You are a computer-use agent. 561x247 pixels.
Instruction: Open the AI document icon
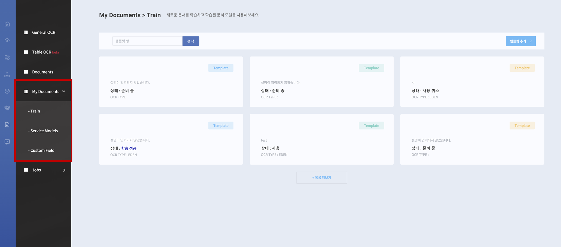tap(7, 125)
